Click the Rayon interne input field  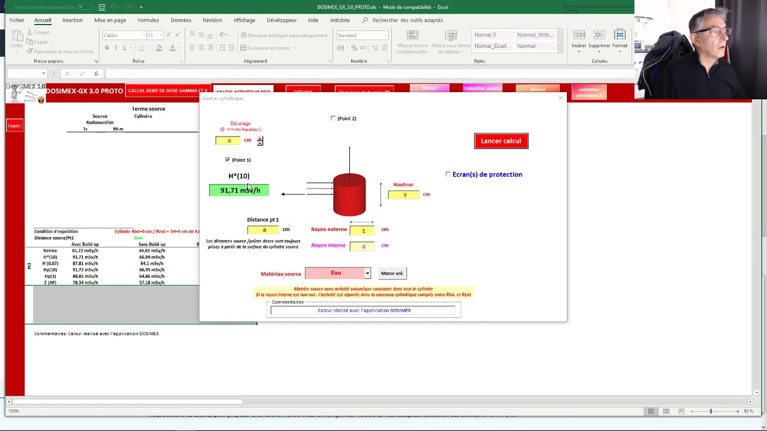tap(363, 246)
